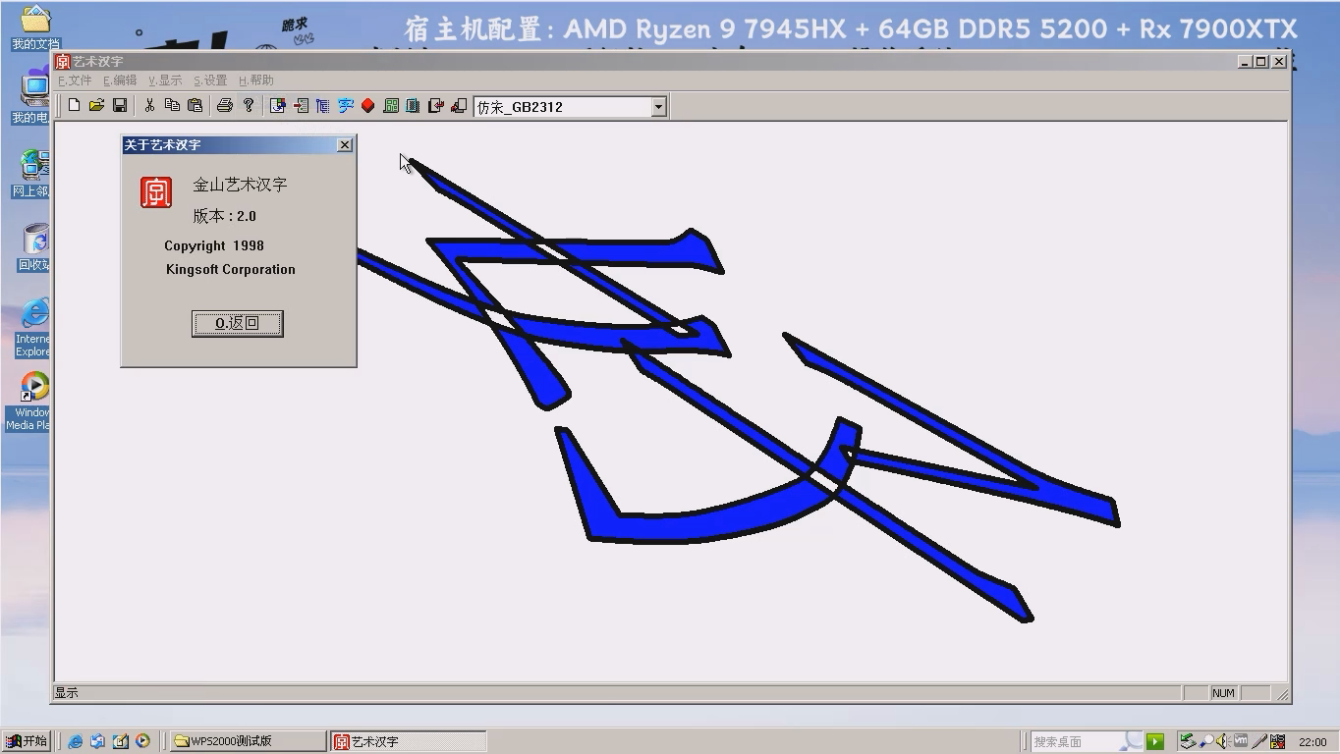The width and height of the screenshot is (1340, 754).
Task: Click the 22:00 taskbar clock
Action: pos(1312,742)
